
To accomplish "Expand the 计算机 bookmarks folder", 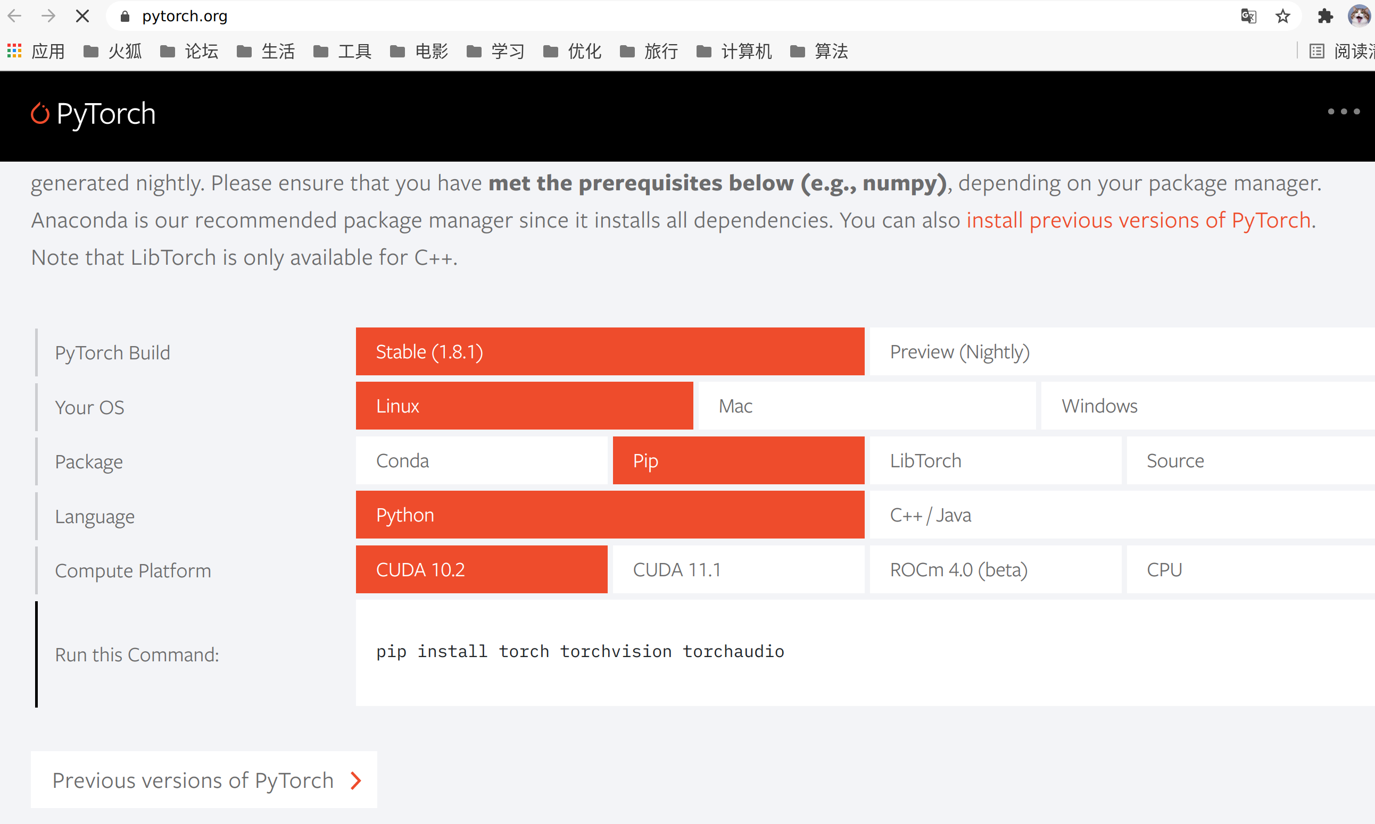I will tap(734, 51).
